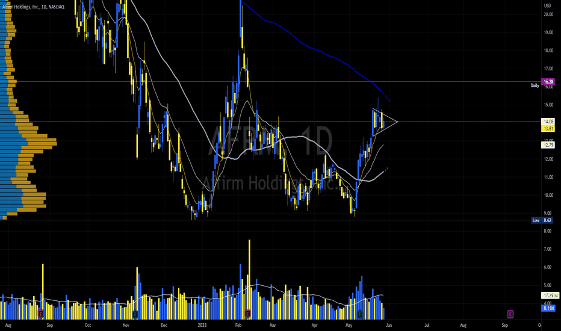Image resolution: width=561 pixels, height=331 pixels.
Task: Click the Feb label on time axis
Action: [238, 325]
